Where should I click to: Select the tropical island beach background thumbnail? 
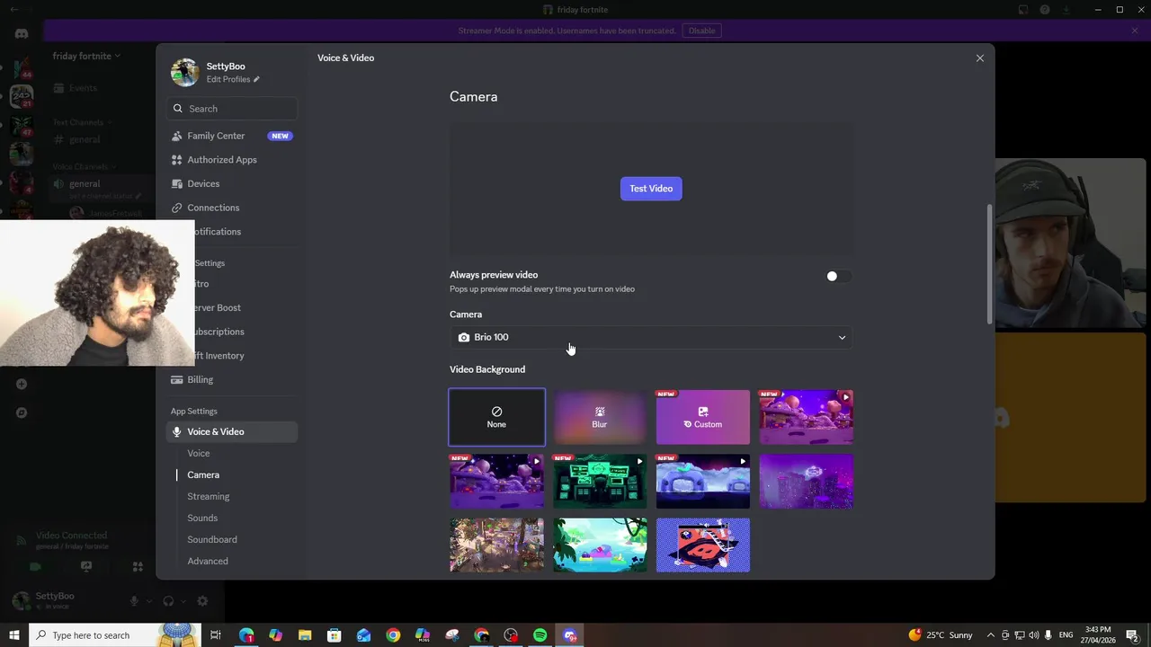[x=600, y=545]
